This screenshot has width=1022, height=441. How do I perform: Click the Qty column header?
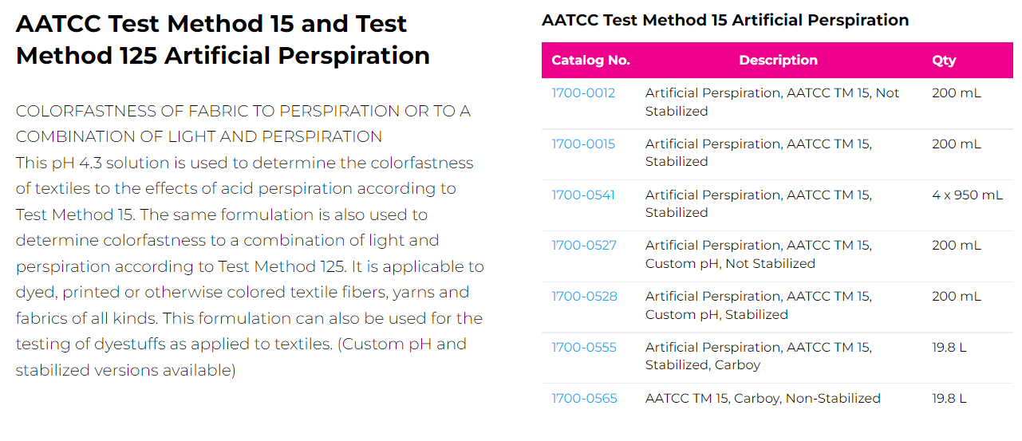[944, 61]
